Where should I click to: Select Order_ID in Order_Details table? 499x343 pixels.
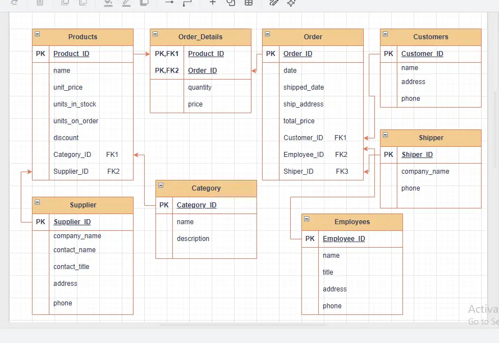[203, 71]
